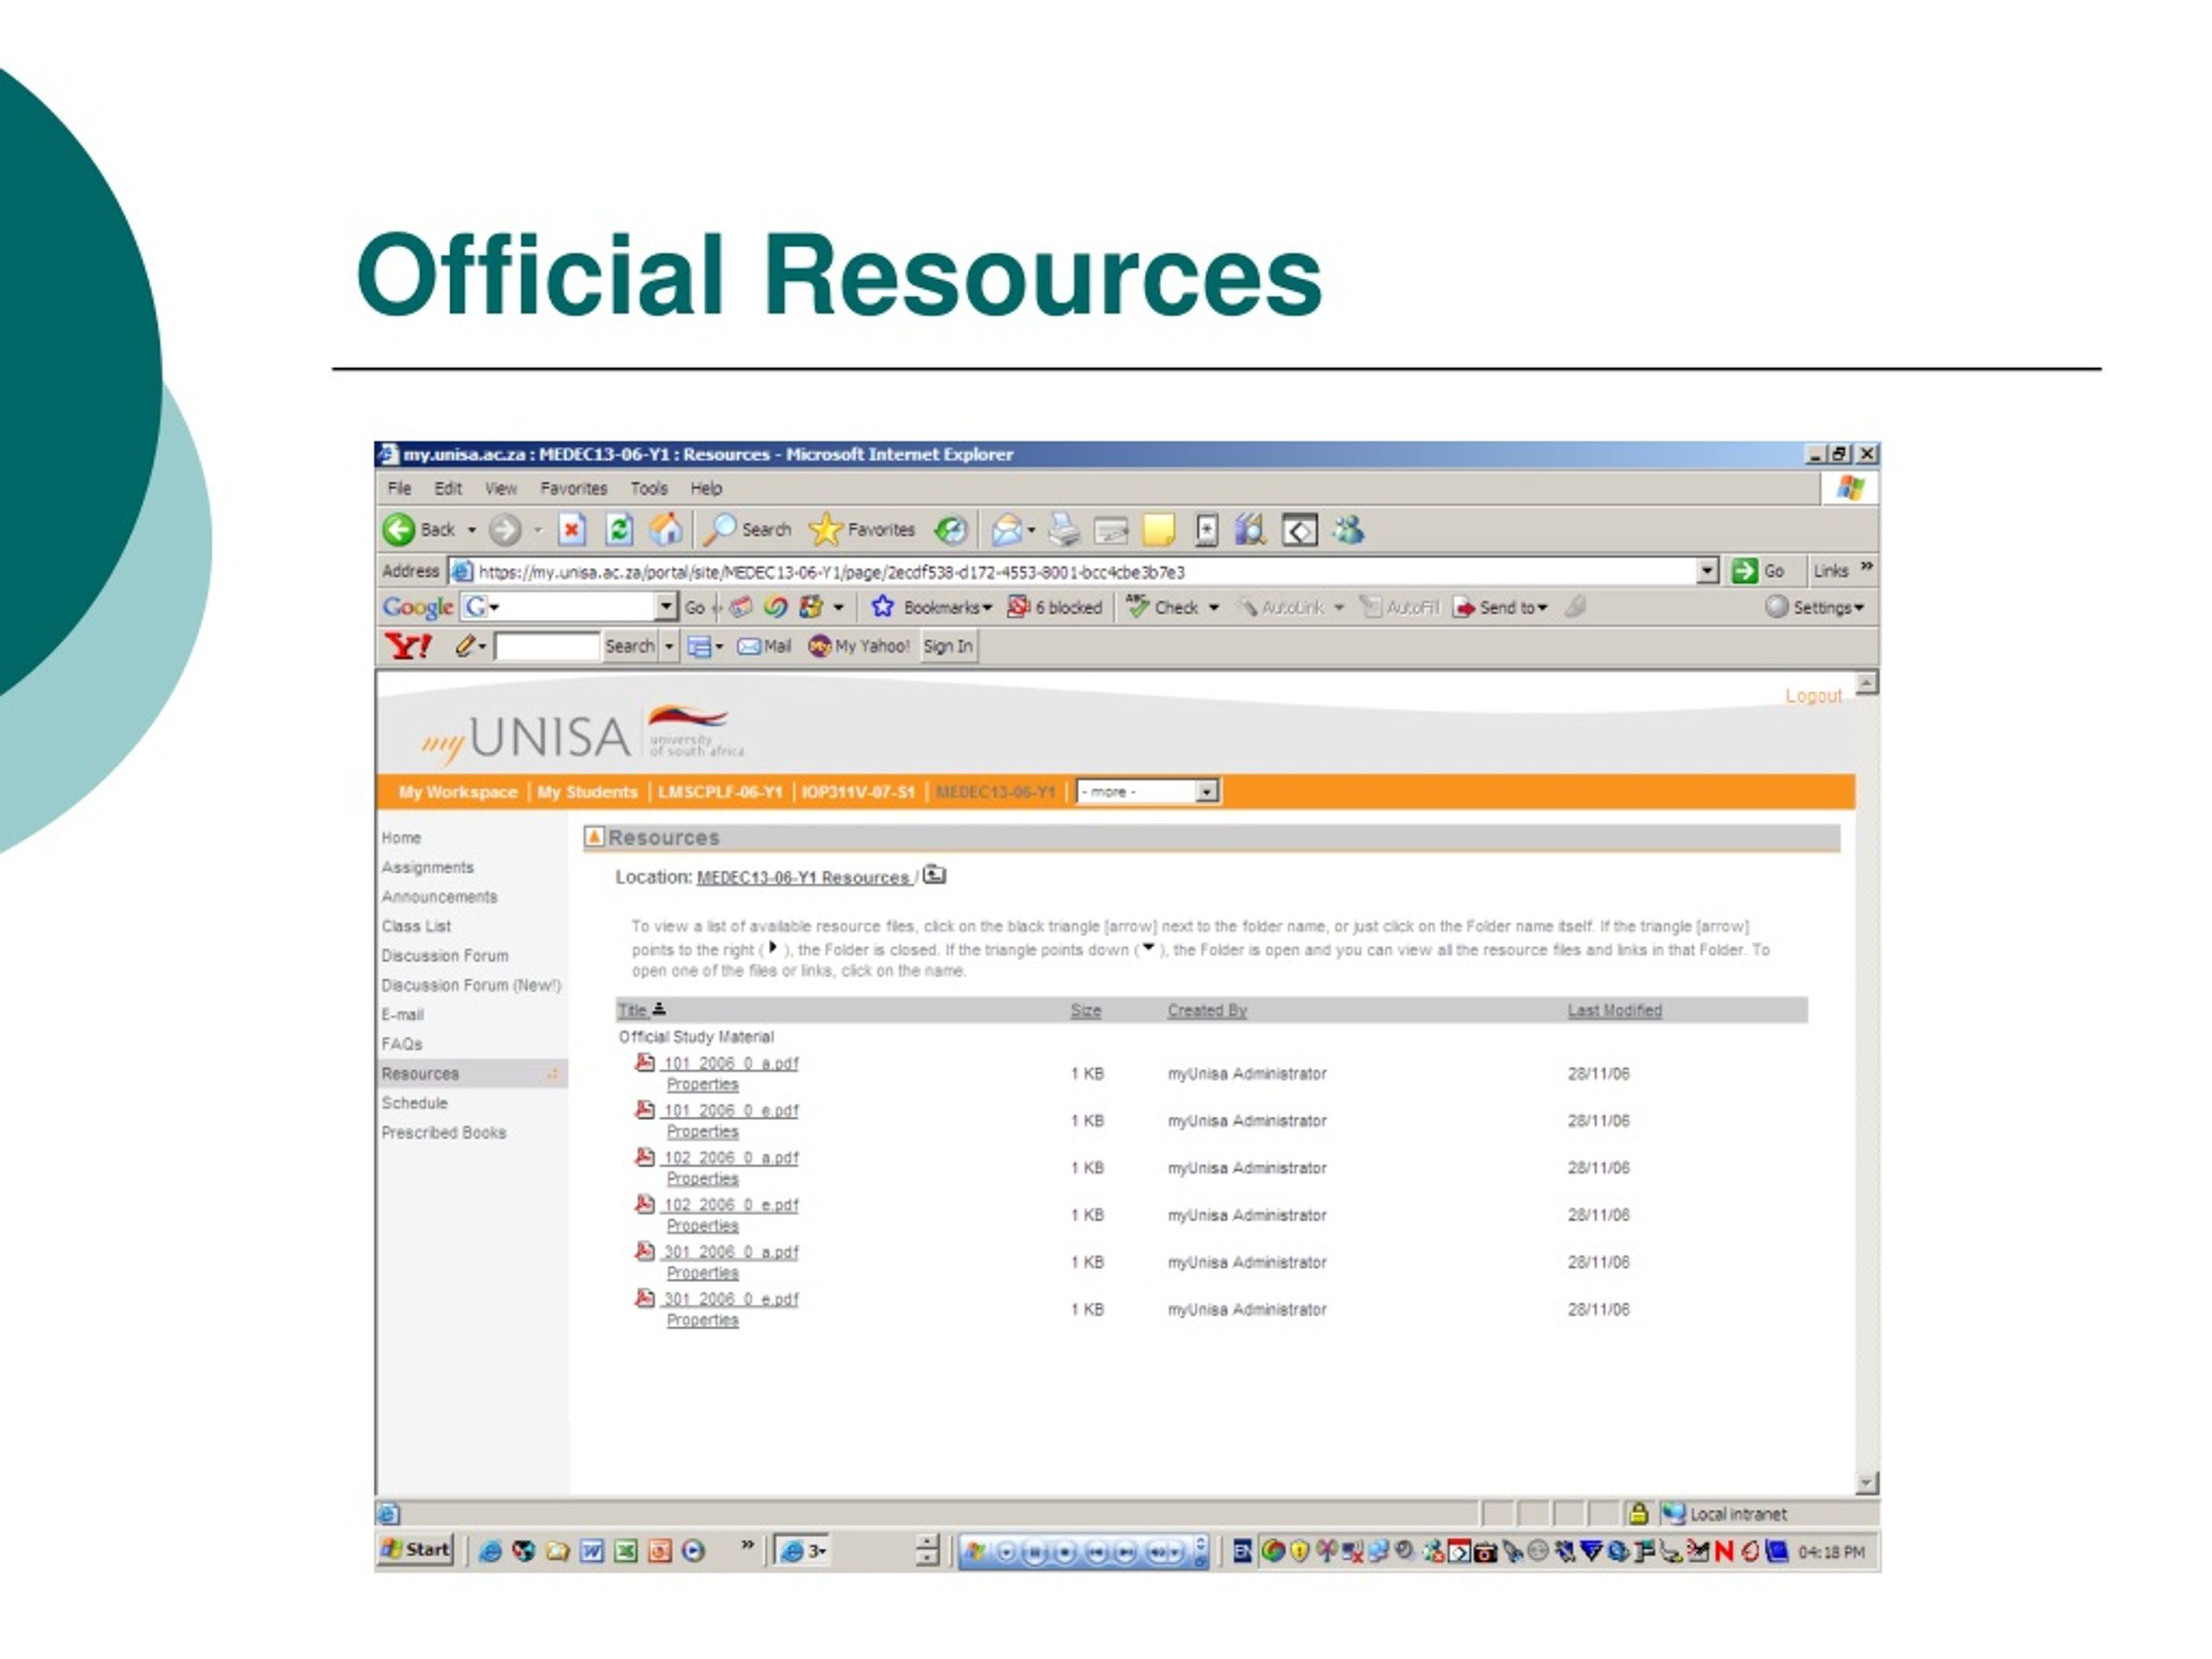2212x1659 pixels.
Task: Open the 102_2006_0_a.pdf file link
Action: pyautogui.click(x=731, y=1157)
